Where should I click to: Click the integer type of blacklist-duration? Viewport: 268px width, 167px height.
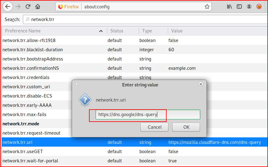click(147, 50)
